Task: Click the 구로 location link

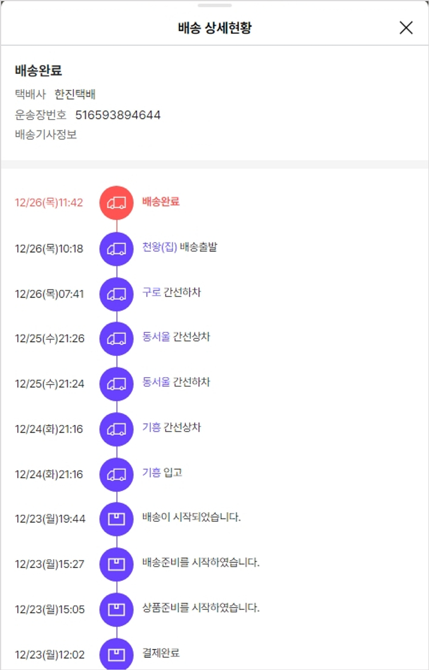Action: (152, 292)
